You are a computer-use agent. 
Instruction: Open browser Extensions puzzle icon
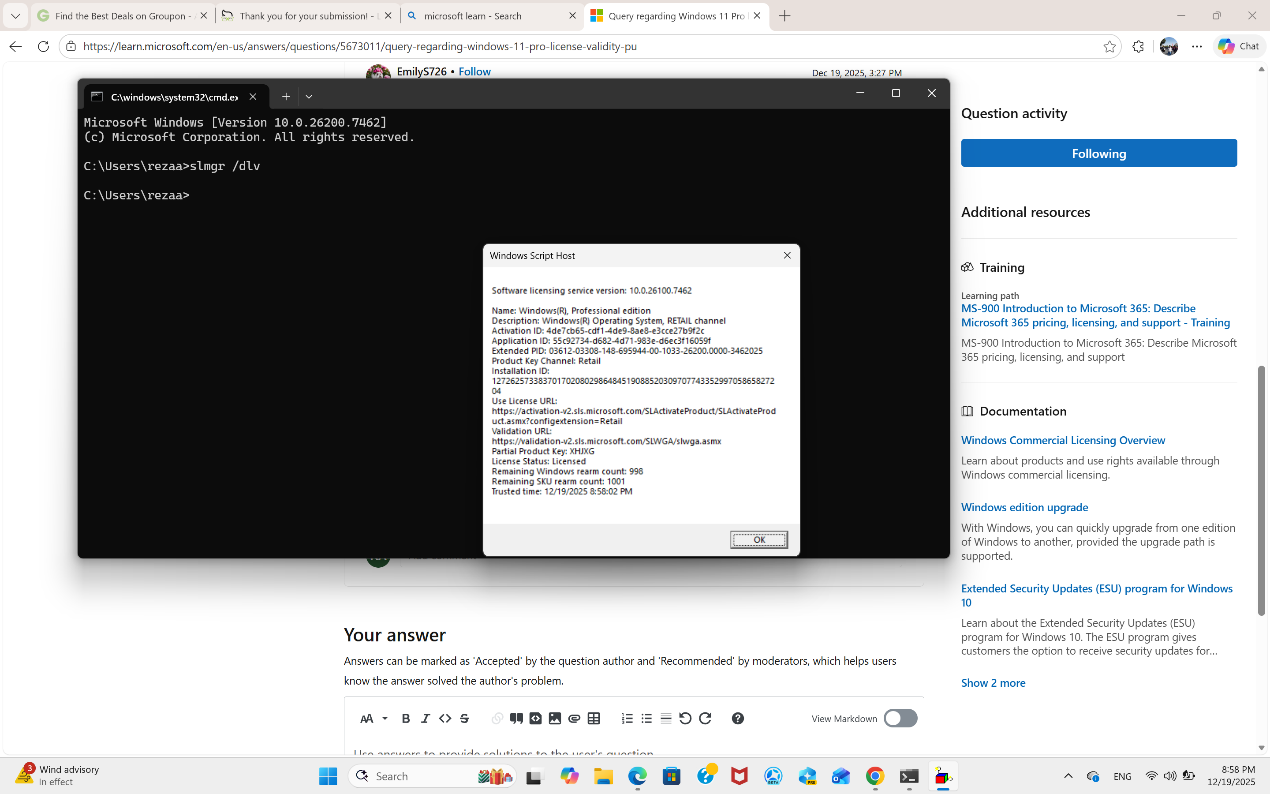pos(1138,47)
